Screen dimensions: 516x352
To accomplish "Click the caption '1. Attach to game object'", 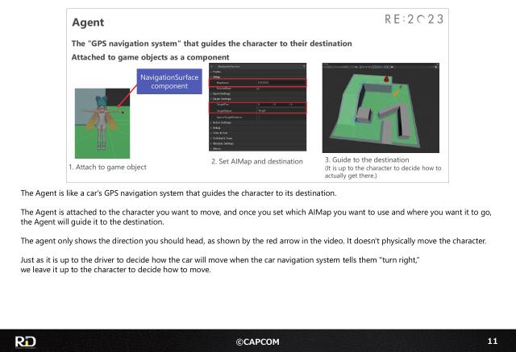I will pos(107,167).
